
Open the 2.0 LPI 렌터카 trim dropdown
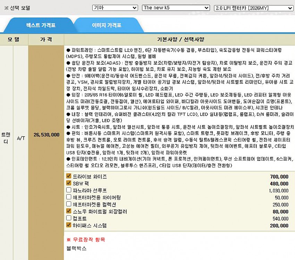coord(254,8)
